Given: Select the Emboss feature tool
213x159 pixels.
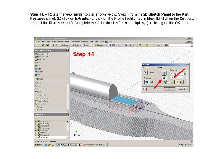Looking at the screenshot, I should pos(39,107).
